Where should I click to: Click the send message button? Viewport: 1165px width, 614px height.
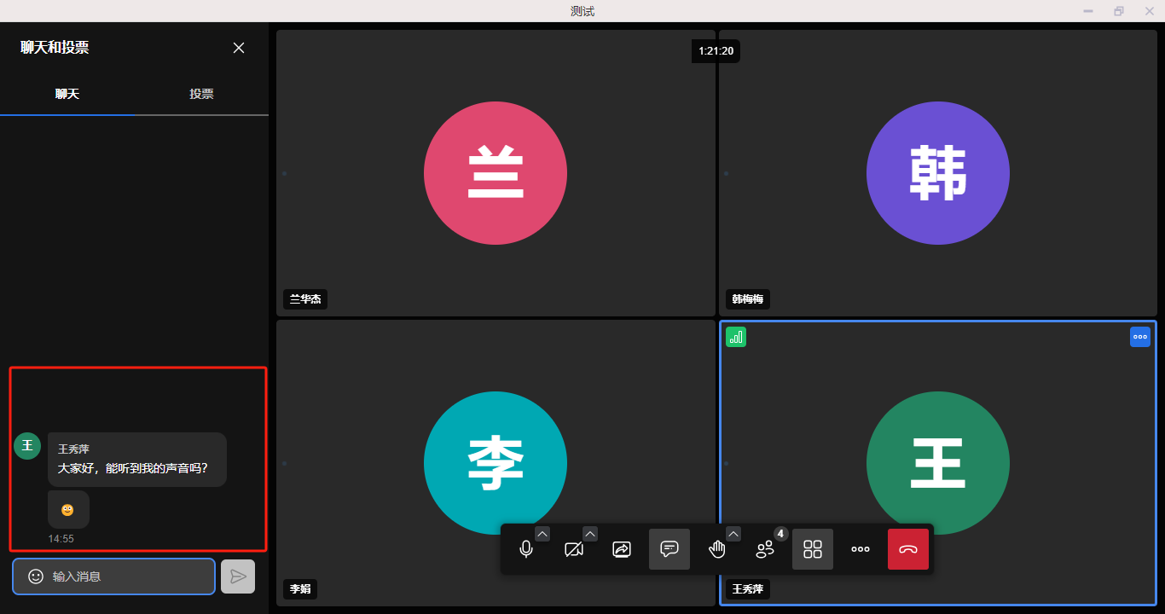[238, 576]
